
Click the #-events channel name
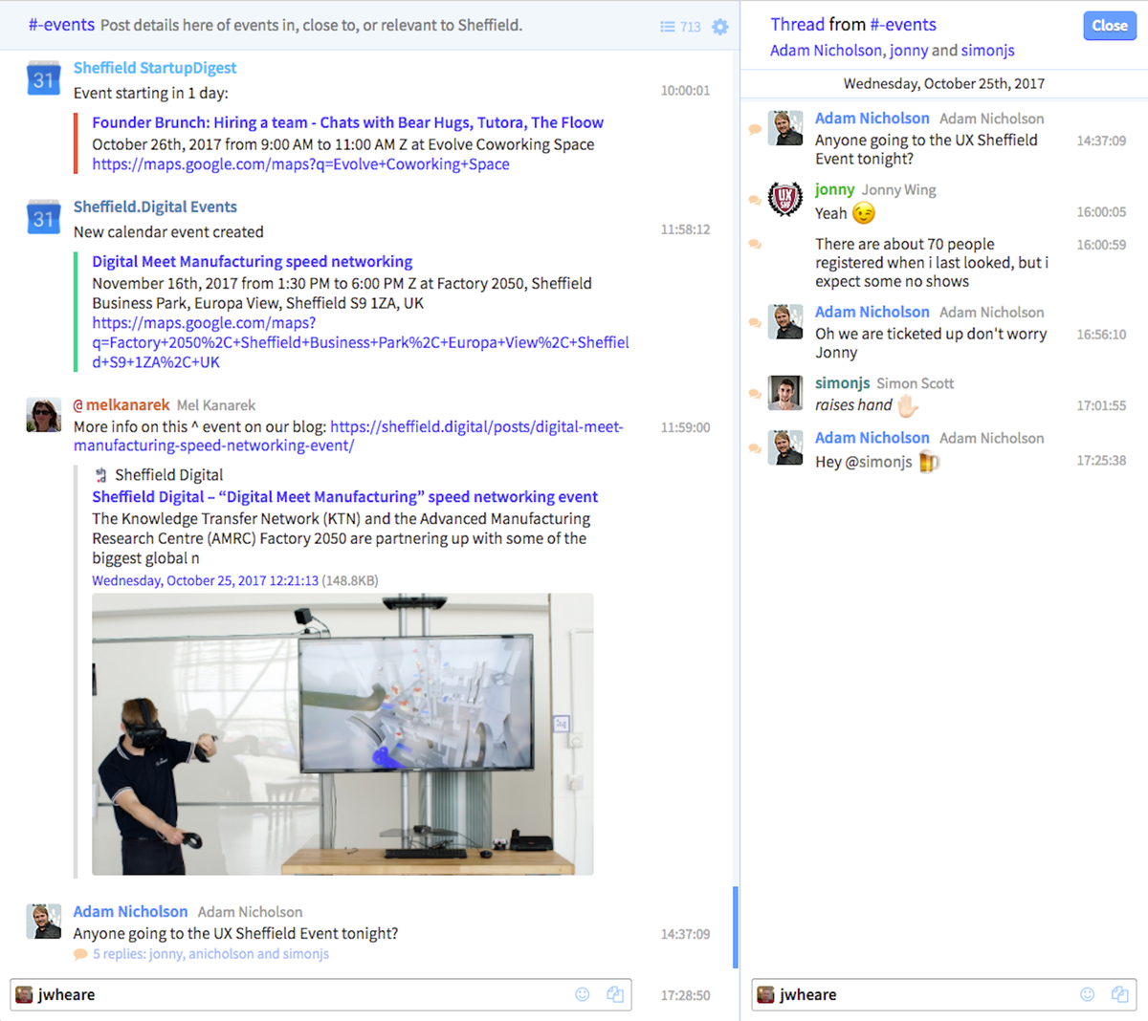point(61,26)
